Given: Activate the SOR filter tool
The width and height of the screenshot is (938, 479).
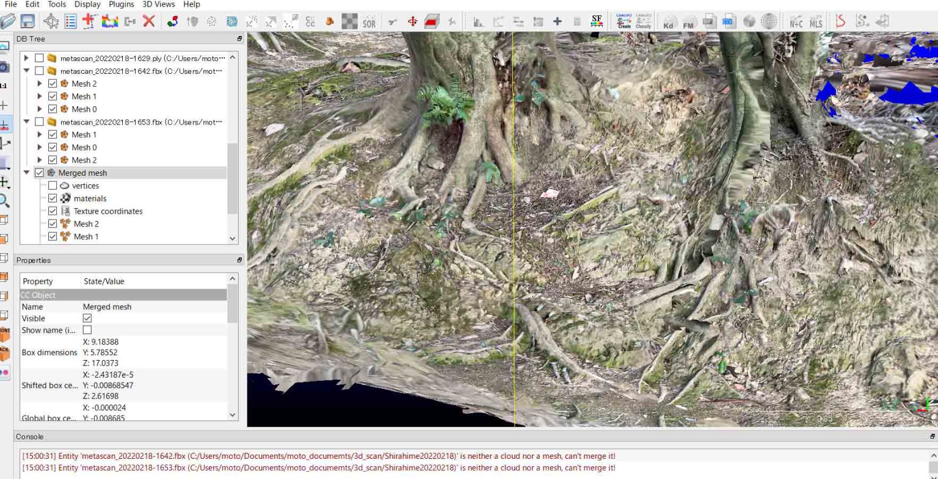Looking at the screenshot, I should pyautogui.click(x=369, y=21).
